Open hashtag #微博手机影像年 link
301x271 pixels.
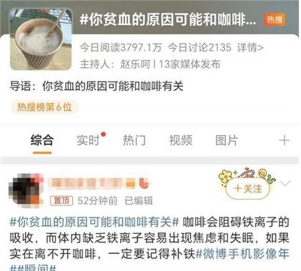(x=243, y=254)
